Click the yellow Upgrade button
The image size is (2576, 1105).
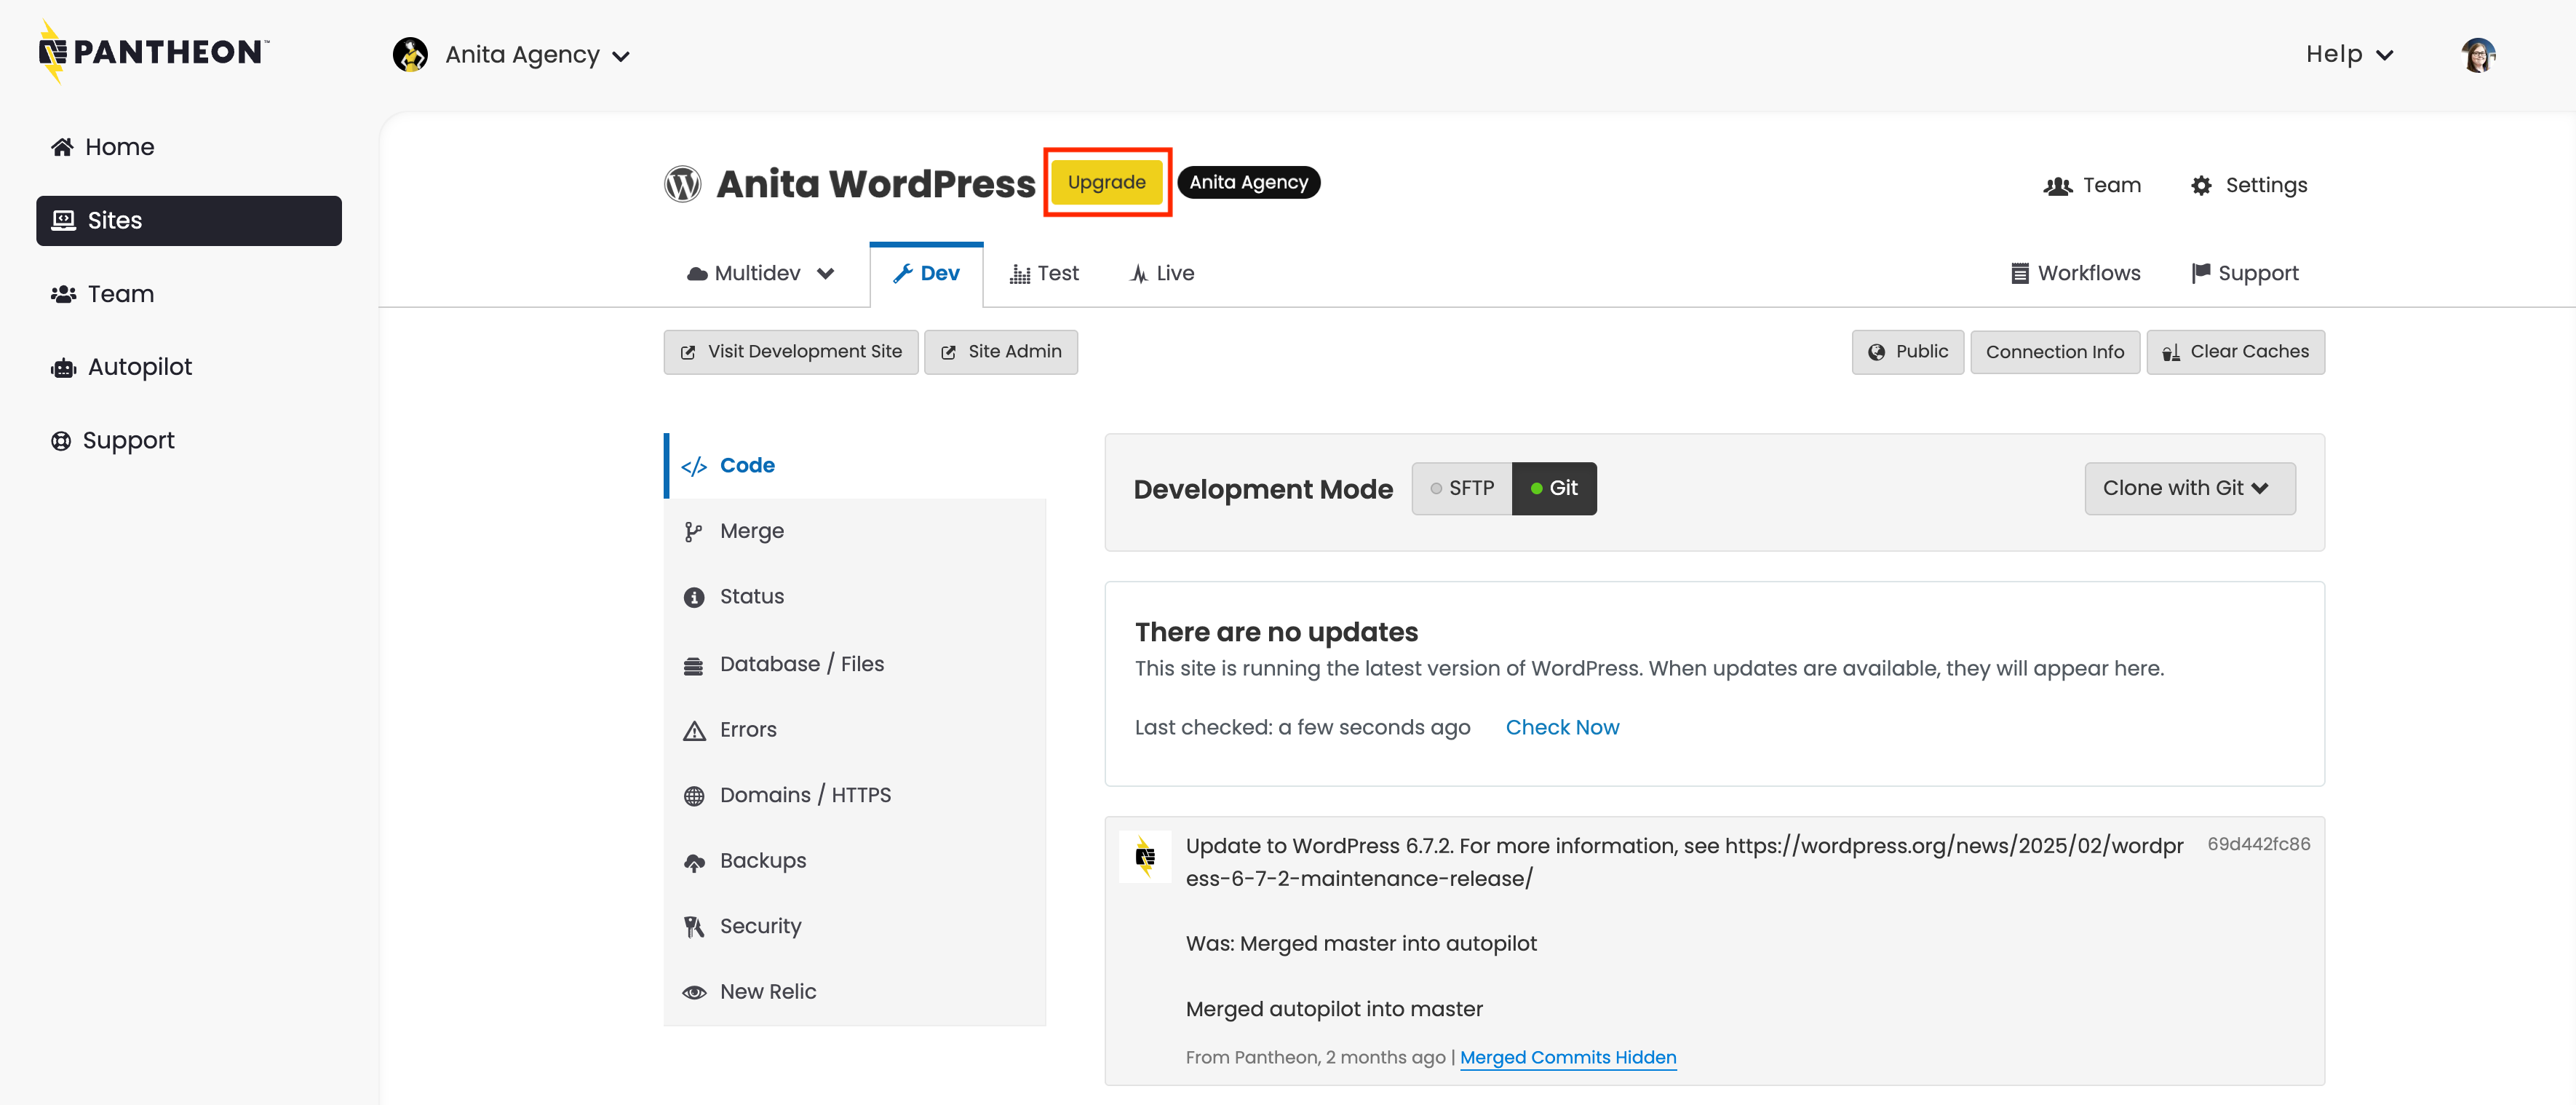1106,182
